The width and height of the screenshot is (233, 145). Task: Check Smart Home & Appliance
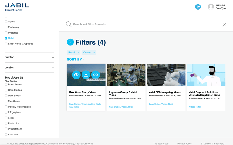(6, 44)
